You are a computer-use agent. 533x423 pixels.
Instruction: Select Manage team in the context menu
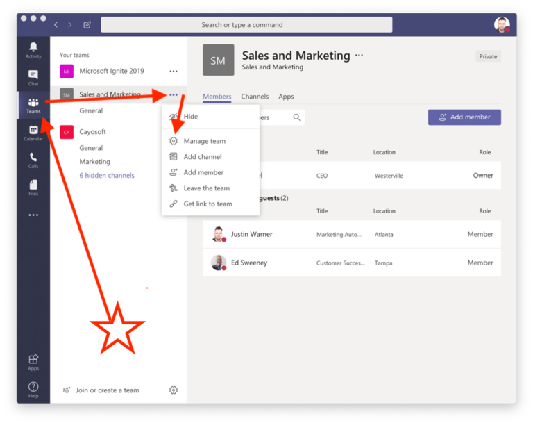click(211, 141)
